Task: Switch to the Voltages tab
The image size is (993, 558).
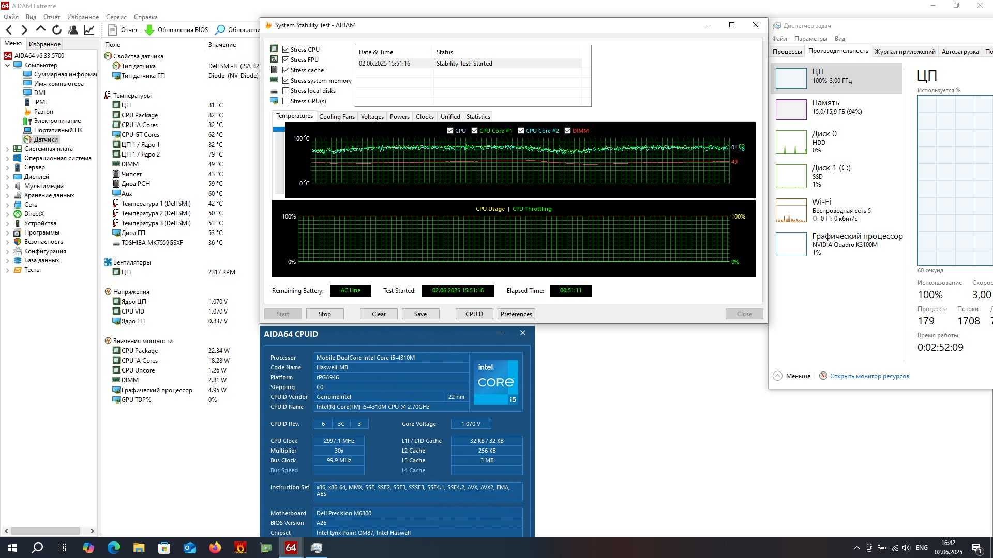Action: (372, 117)
